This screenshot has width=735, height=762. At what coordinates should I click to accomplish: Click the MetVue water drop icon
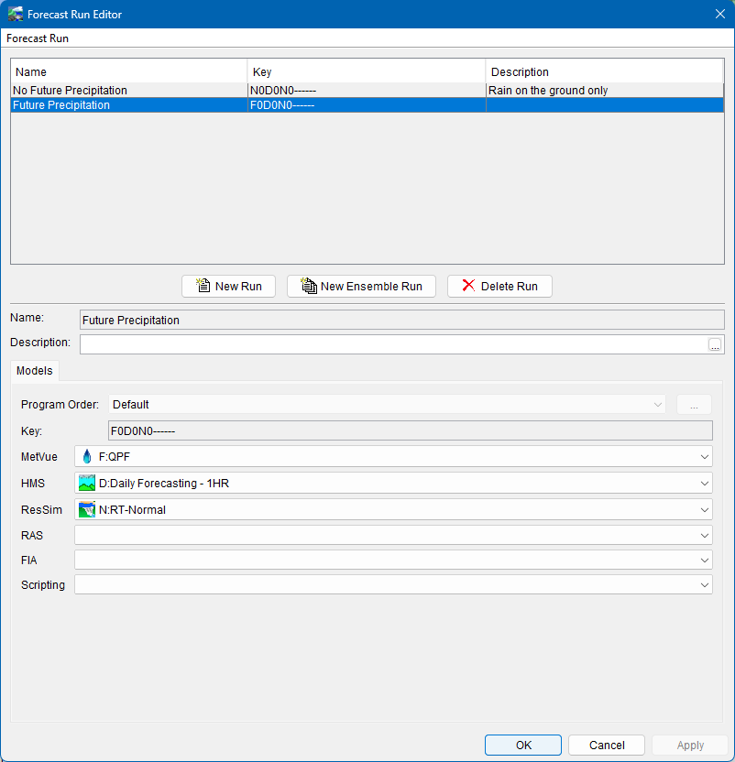click(87, 457)
